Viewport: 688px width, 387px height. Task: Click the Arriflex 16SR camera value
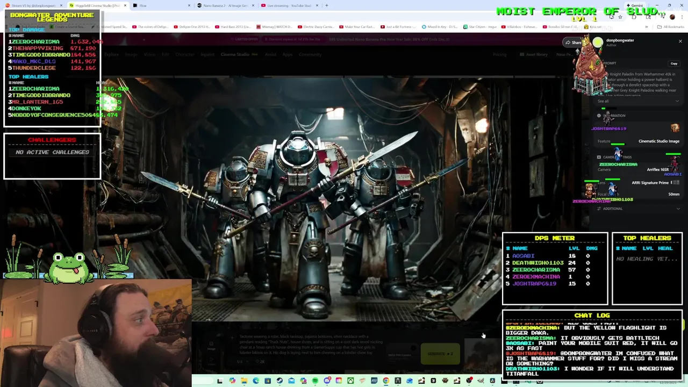click(658, 169)
